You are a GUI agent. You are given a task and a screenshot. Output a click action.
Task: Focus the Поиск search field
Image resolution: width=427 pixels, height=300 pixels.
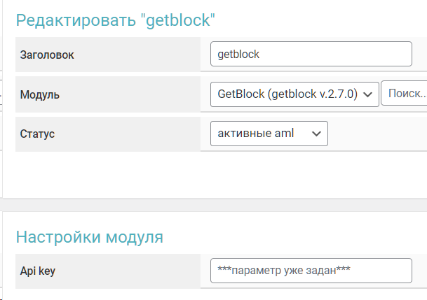click(405, 94)
